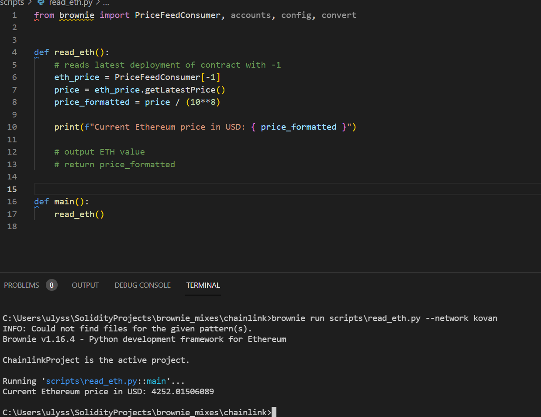This screenshot has width=541, height=417.
Task: Select the TERMINAL panel tab
Action: pos(203,285)
